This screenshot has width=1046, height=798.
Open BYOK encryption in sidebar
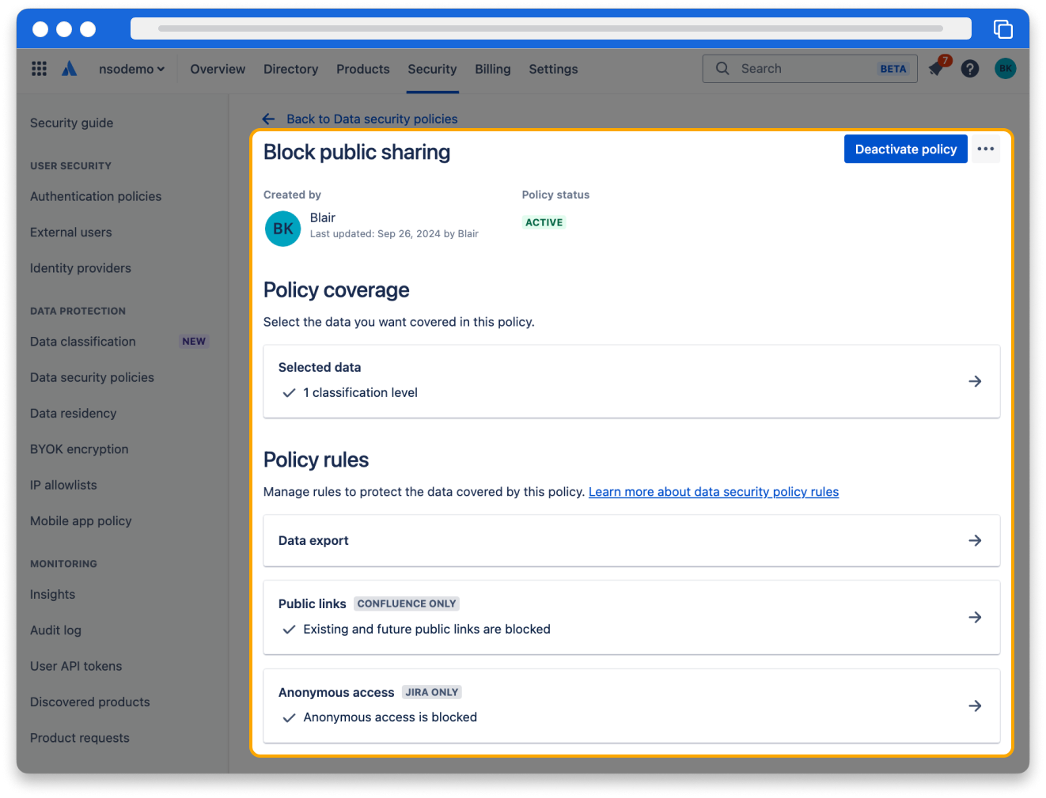[79, 449]
